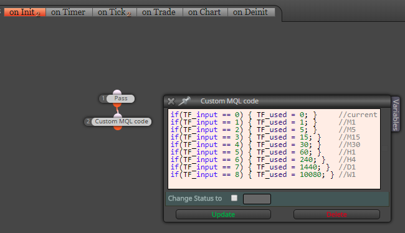Click the Change Status to value field
This screenshot has width=405, height=233.
tap(257, 199)
